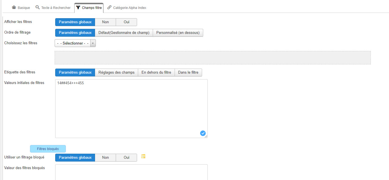Select the Champs filtre tab
389x180 pixels.
tap(89, 8)
